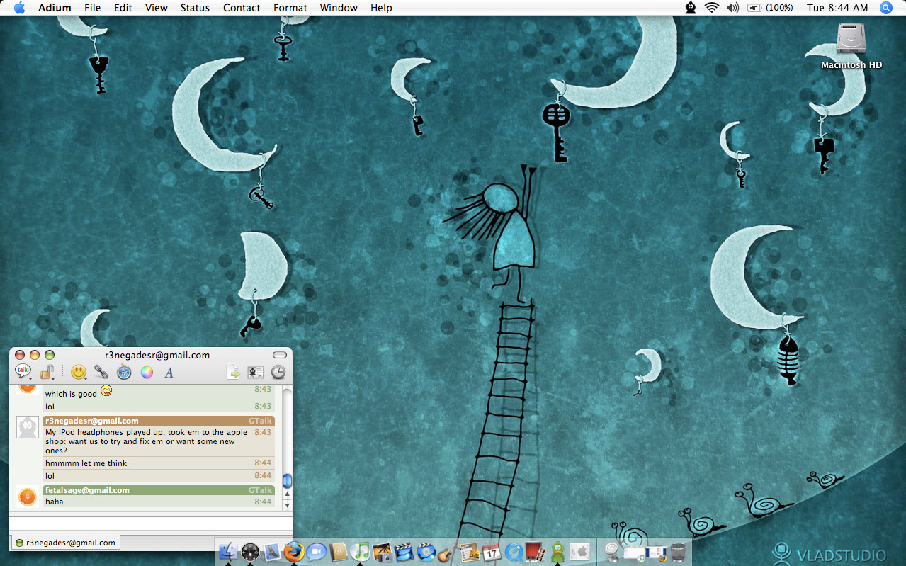The height and width of the screenshot is (566, 906).
Task: Toggle the chat window toolbar pill button
Action: coord(280,355)
